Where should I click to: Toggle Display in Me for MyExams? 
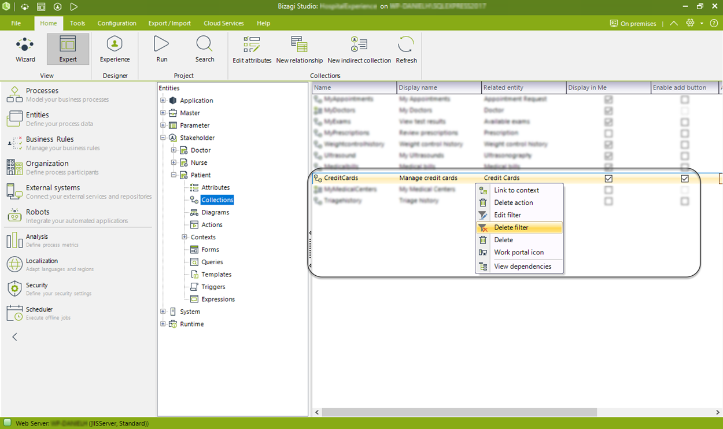pos(608,122)
